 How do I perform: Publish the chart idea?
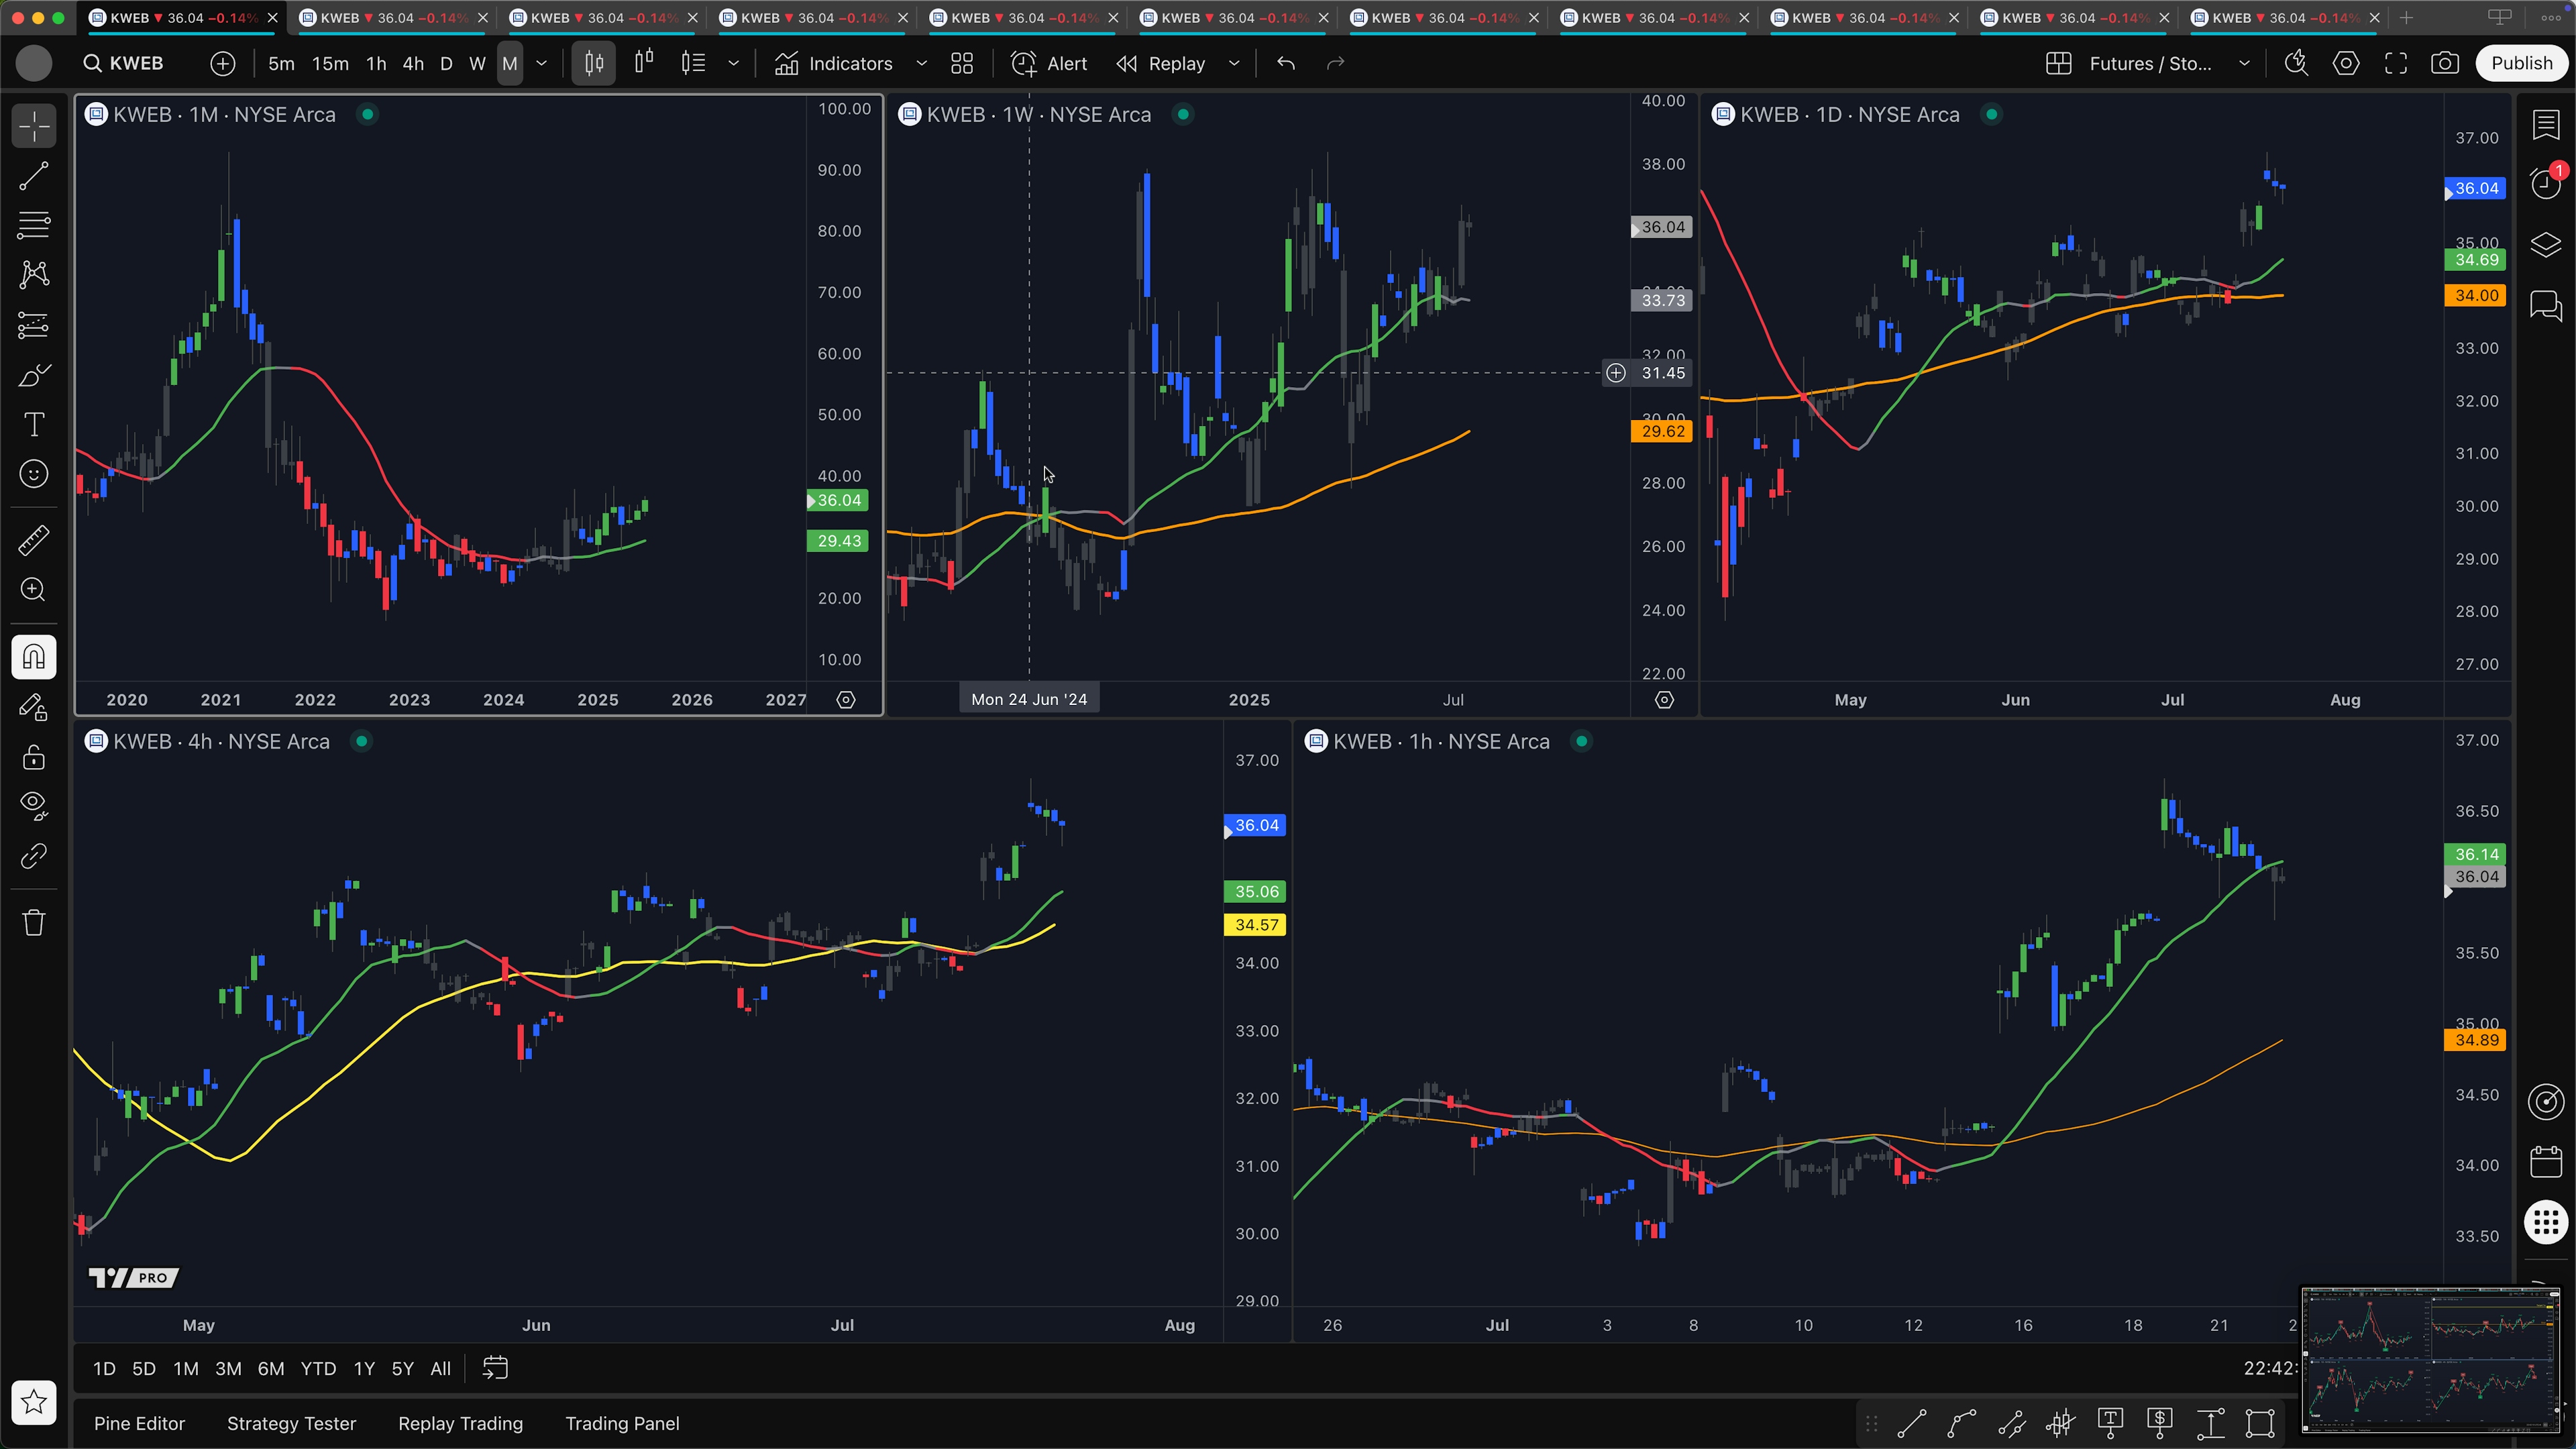(2521, 63)
